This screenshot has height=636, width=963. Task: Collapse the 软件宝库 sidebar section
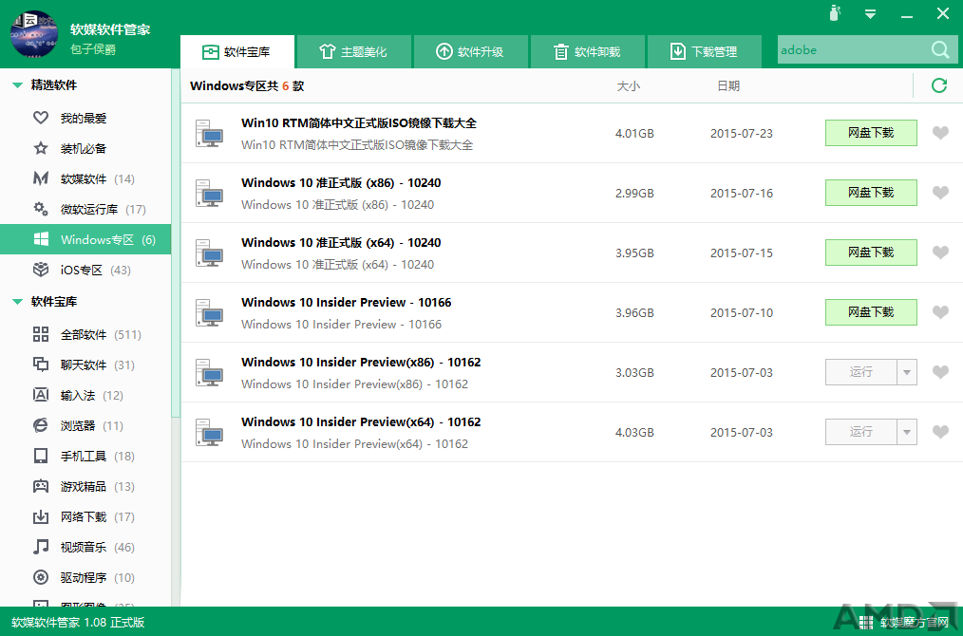pyautogui.click(x=17, y=302)
